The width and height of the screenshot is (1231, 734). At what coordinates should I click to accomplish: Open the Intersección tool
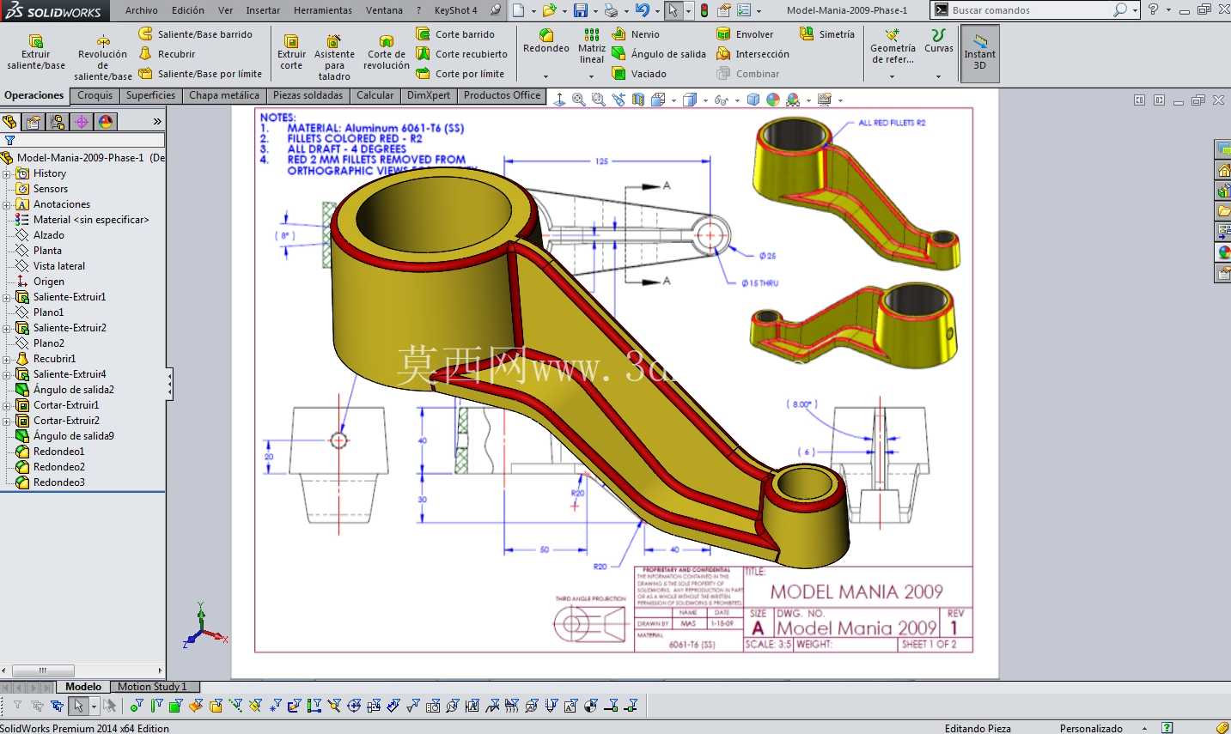753,54
